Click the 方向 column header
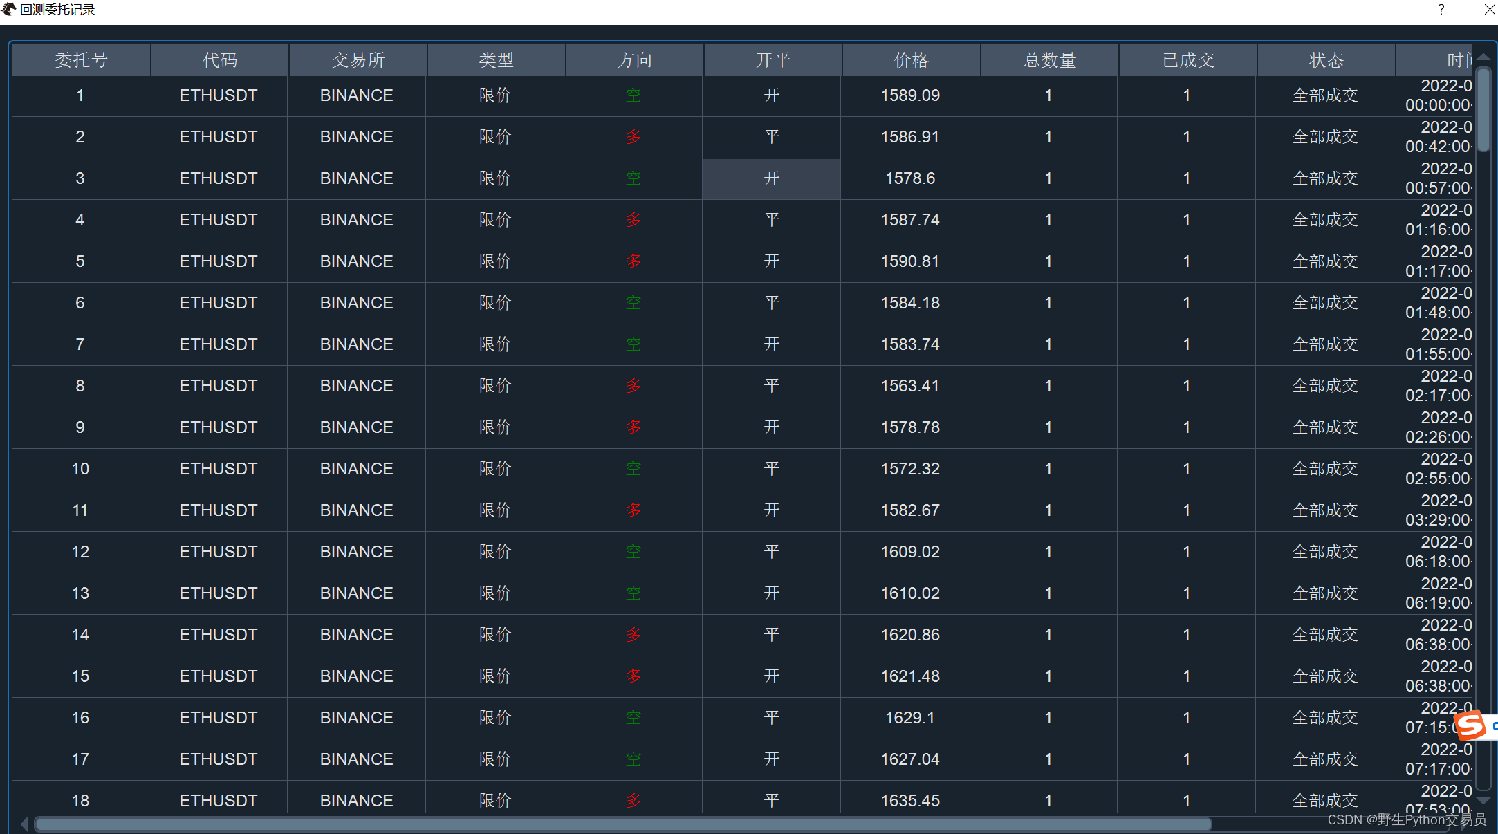 [634, 60]
